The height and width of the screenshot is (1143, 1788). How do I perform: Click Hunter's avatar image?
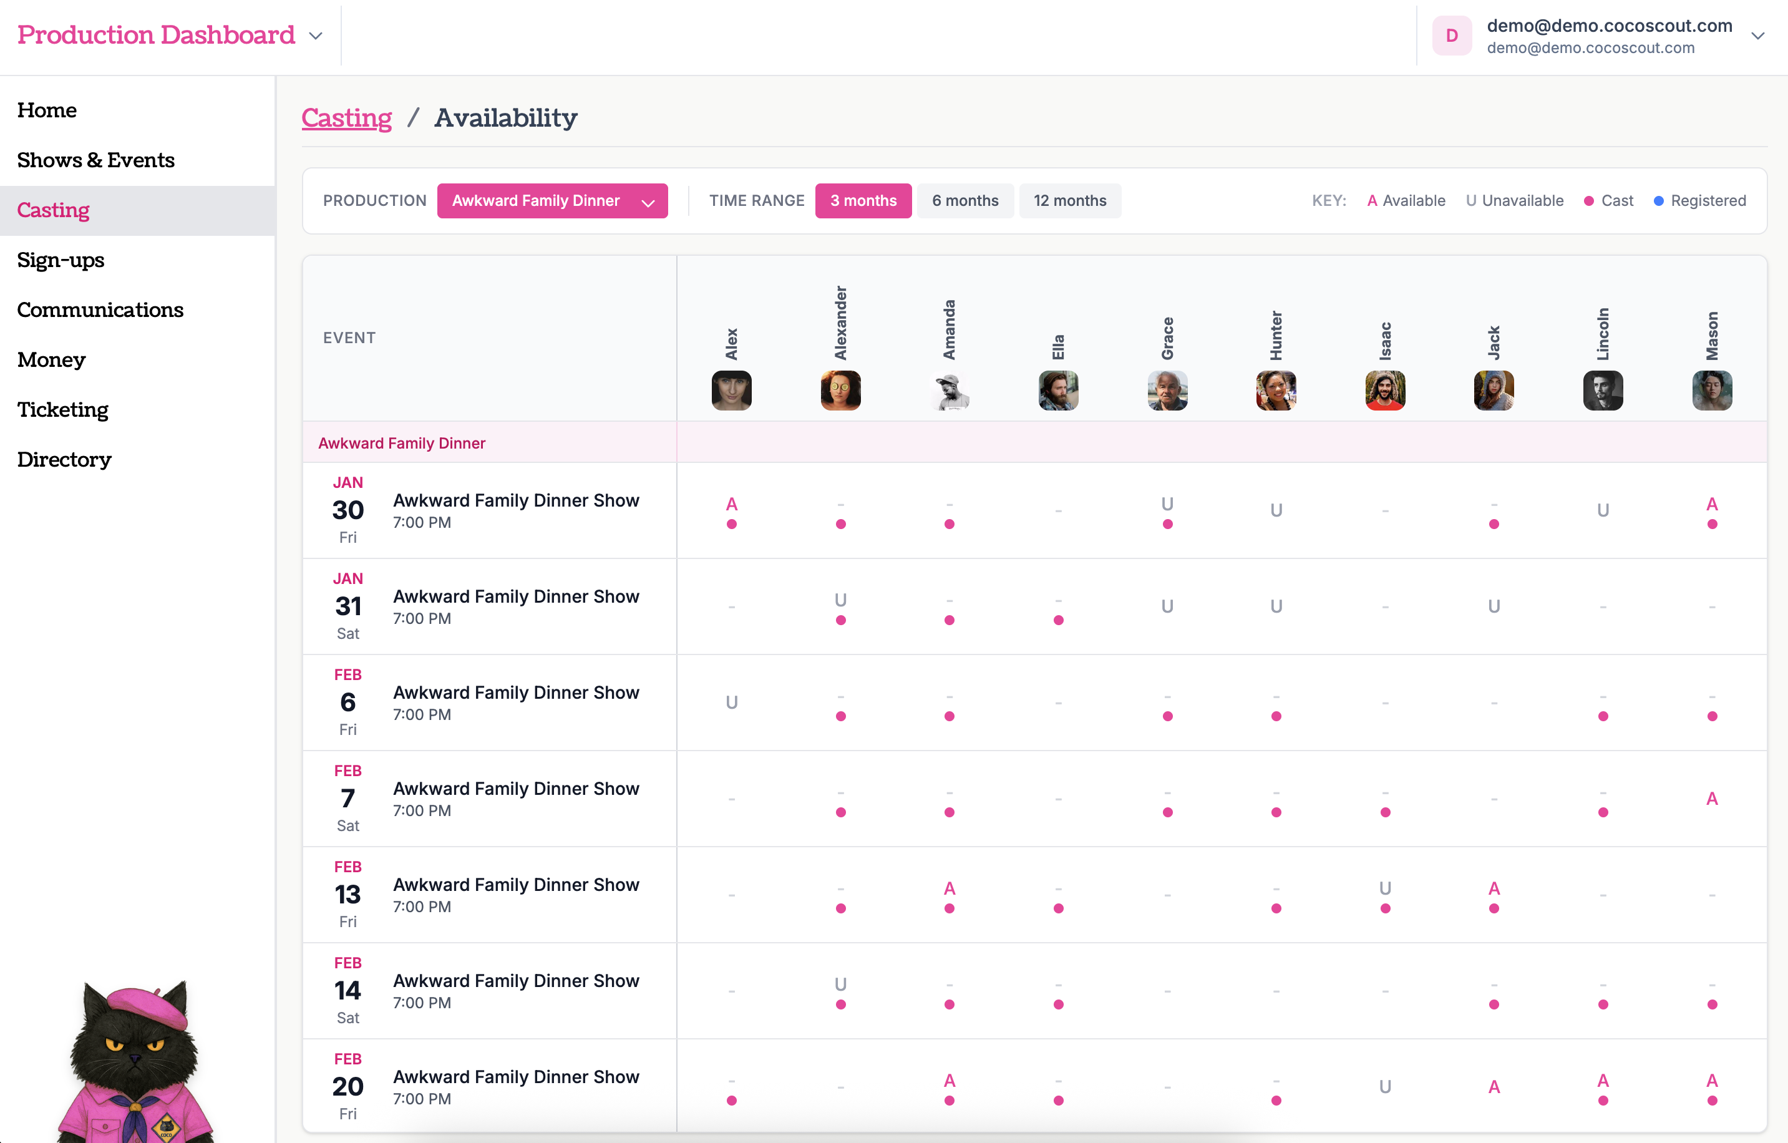pos(1275,390)
